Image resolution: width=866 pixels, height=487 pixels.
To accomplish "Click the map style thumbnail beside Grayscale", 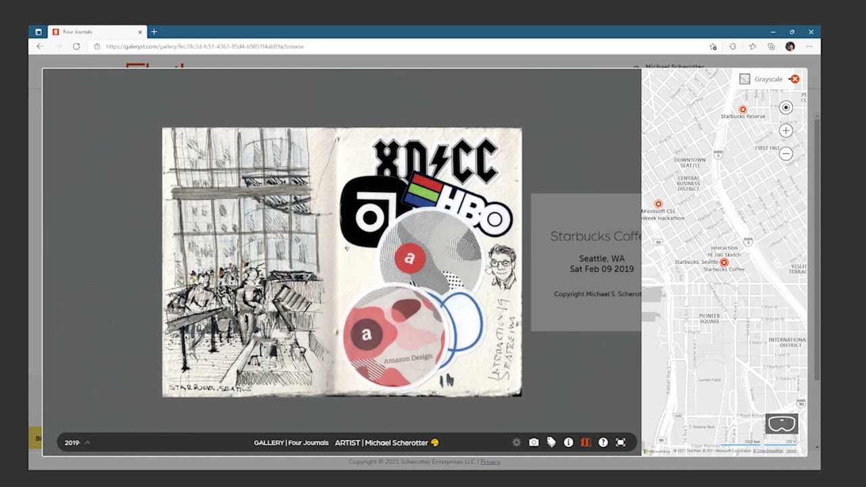I will [745, 79].
